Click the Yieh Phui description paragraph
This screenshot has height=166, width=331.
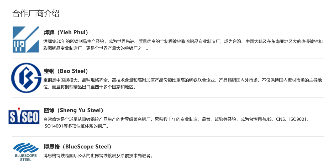(x=183, y=45)
